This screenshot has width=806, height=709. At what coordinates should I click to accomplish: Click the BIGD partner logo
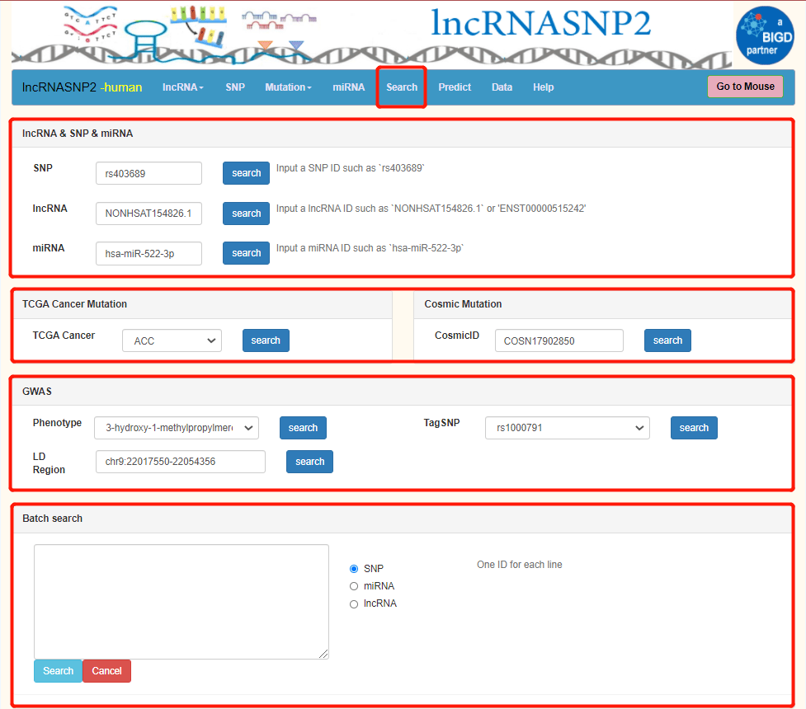[765, 35]
